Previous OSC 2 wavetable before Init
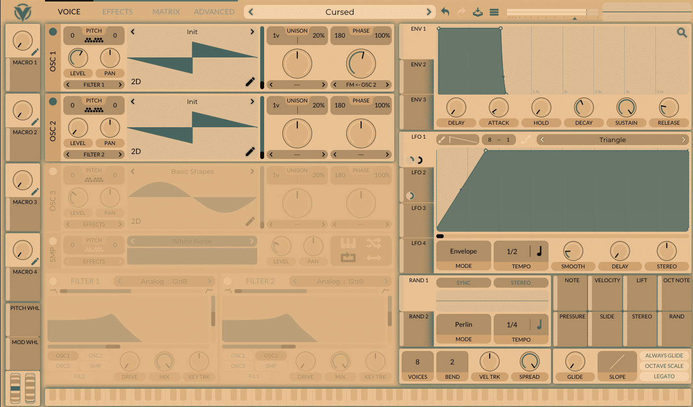693x407 pixels. click(x=133, y=102)
